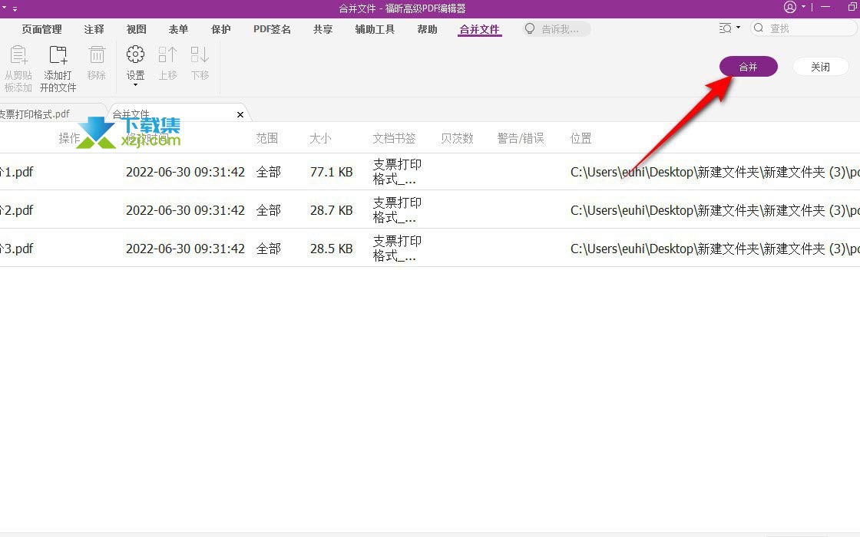Image resolution: width=860 pixels, height=537 pixels.
Task: Open the 保护 tab
Action: [x=221, y=30]
